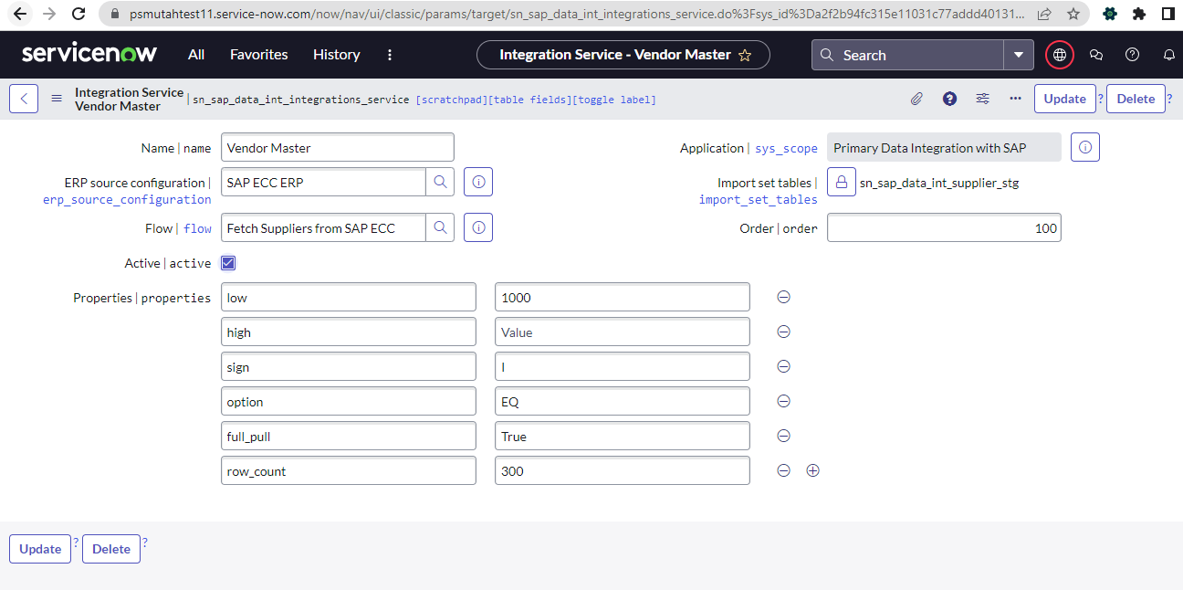
Task: Click the top Delete button
Action: click(1136, 99)
